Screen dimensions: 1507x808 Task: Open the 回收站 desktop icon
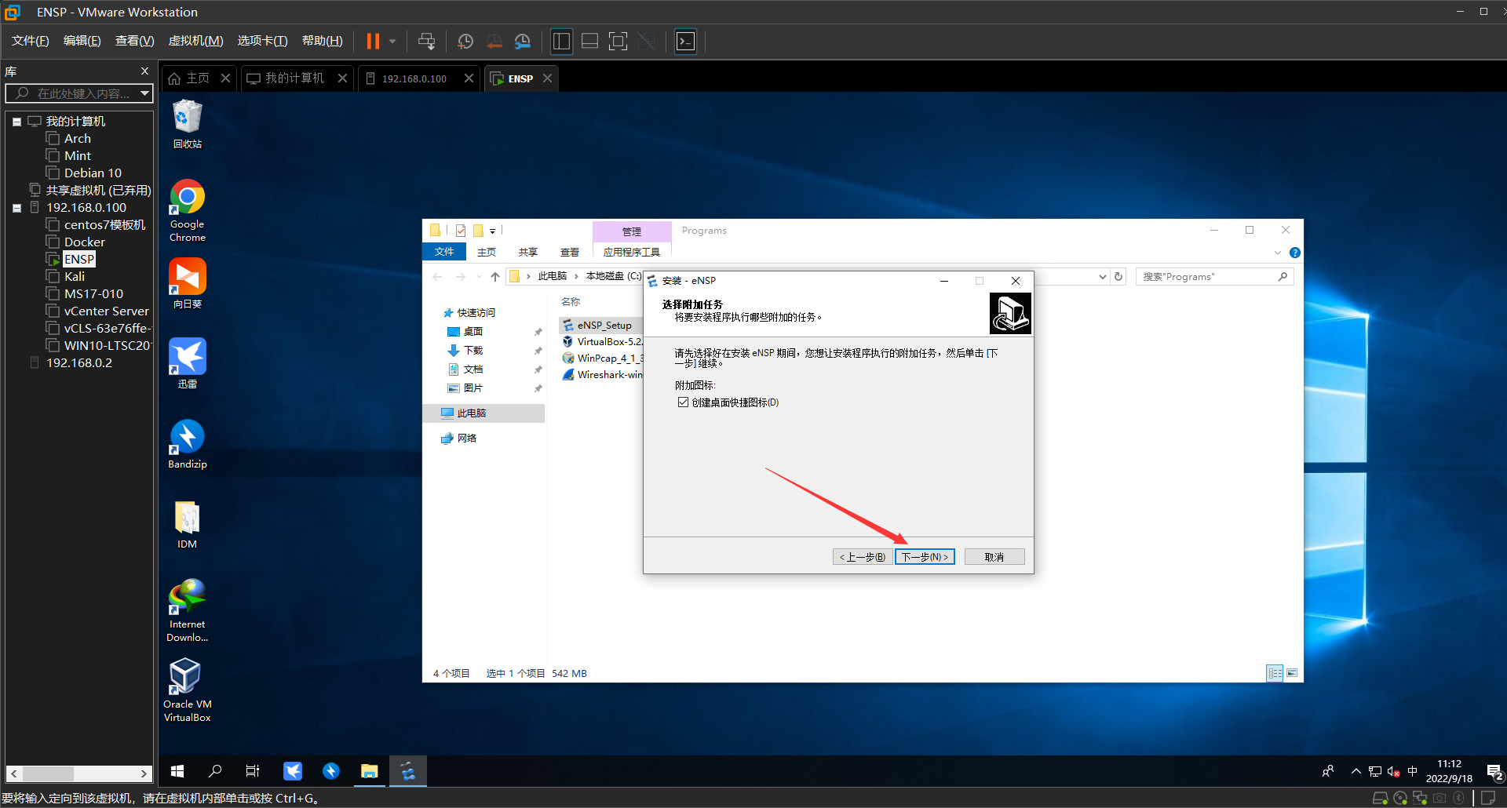(x=188, y=124)
